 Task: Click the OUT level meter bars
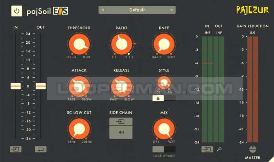point(219,89)
